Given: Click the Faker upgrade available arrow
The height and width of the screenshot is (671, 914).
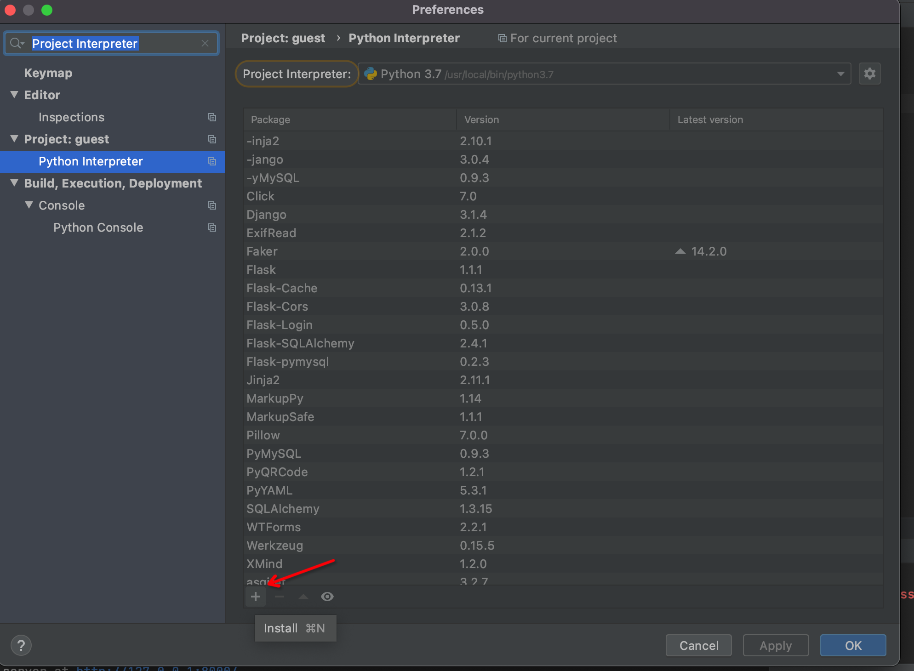Looking at the screenshot, I should click(x=680, y=251).
